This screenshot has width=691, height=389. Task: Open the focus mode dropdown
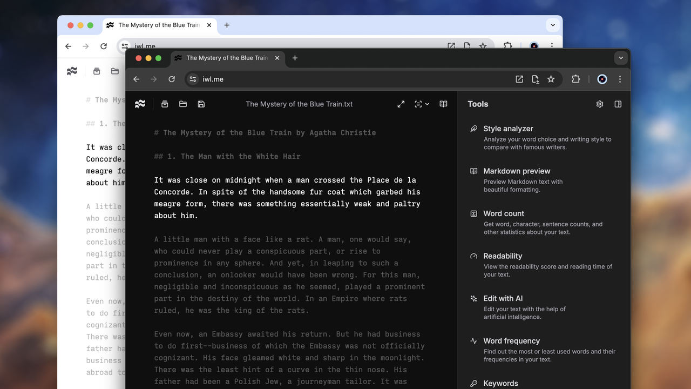422,104
